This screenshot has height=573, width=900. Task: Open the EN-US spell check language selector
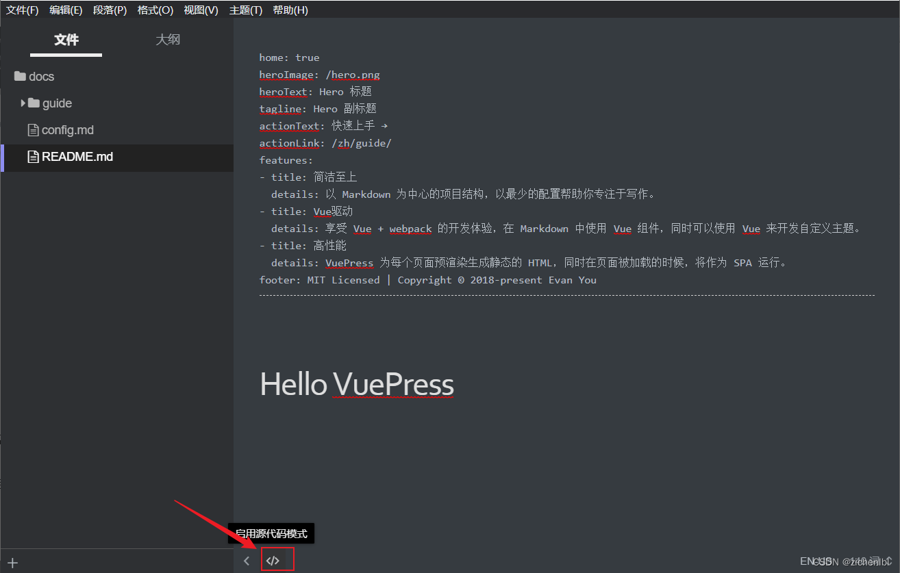tap(816, 561)
